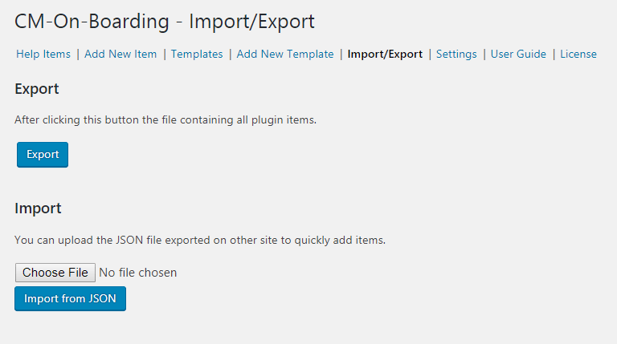Select the Add New Template link
Screen dimensions: 617x344
coord(285,55)
